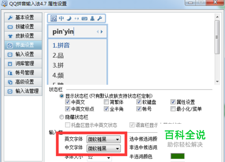Open the 中文字体 font dropdown
Screen dimensions: 225x162
click(x=103, y=148)
